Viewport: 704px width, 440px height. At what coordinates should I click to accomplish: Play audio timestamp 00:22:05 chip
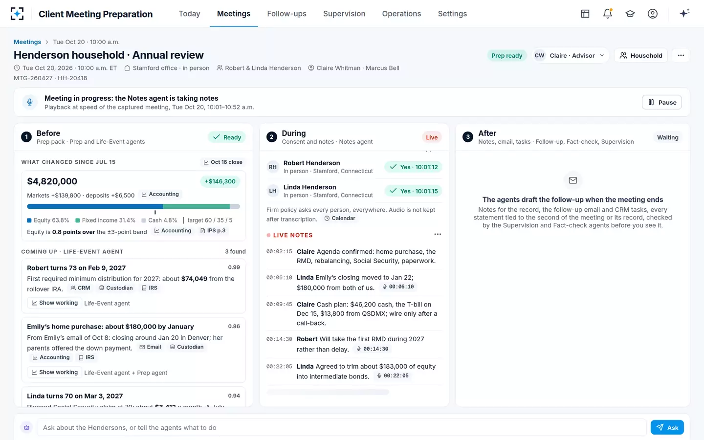tap(393, 376)
